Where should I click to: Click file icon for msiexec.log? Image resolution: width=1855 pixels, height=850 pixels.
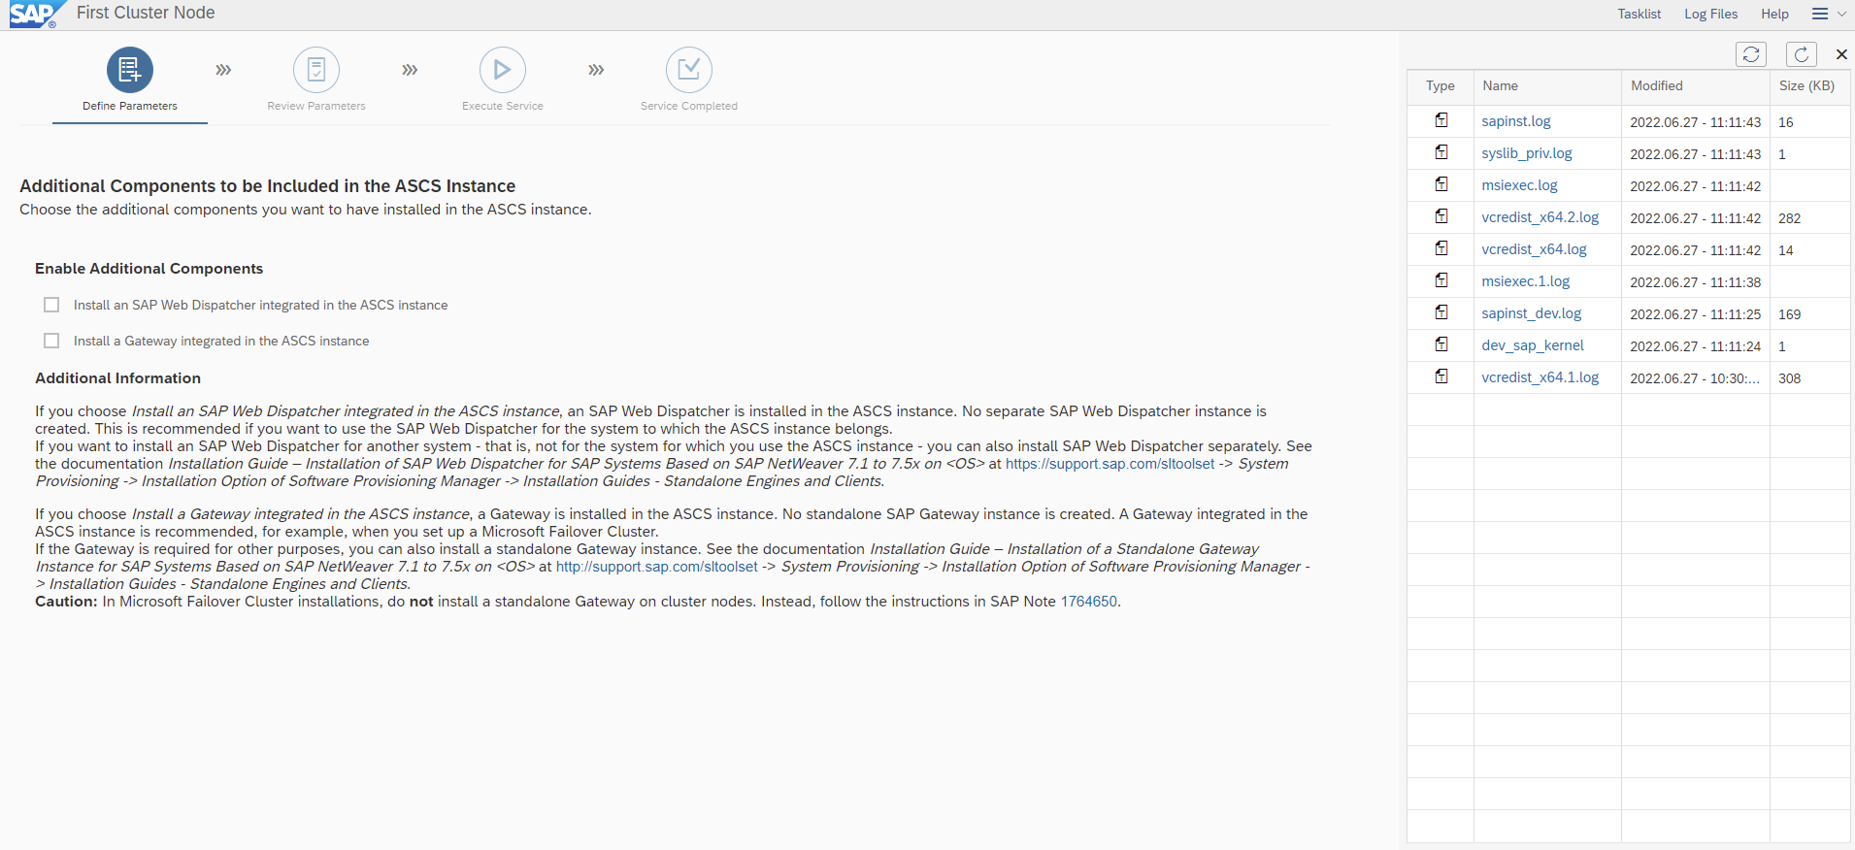(1441, 184)
